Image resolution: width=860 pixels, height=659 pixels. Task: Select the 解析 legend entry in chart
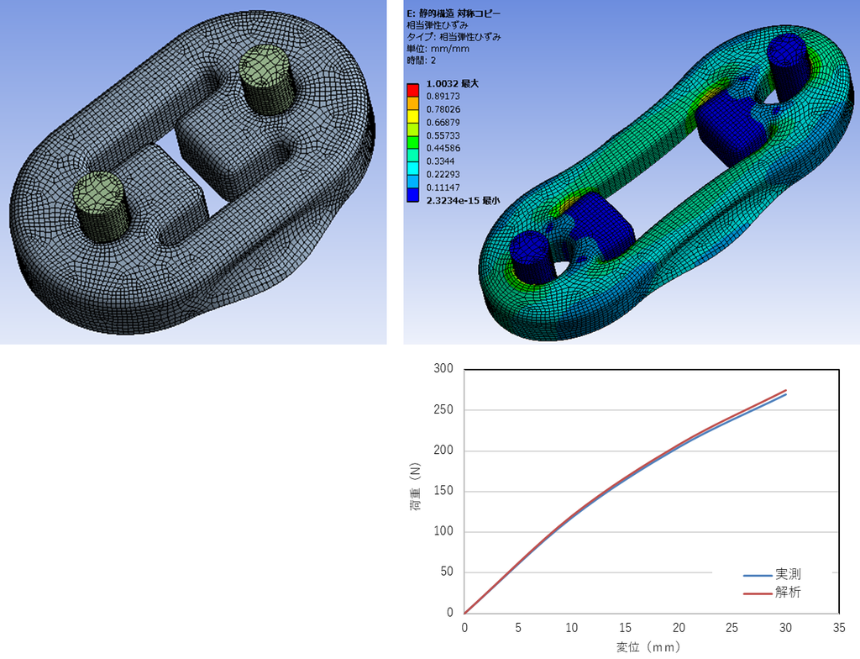773,593
